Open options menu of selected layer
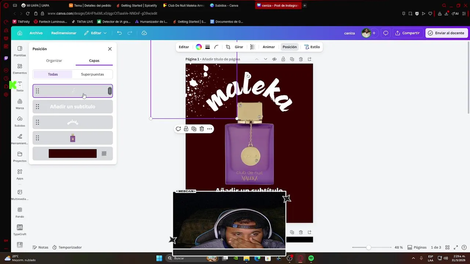 pyautogui.click(x=109, y=91)
